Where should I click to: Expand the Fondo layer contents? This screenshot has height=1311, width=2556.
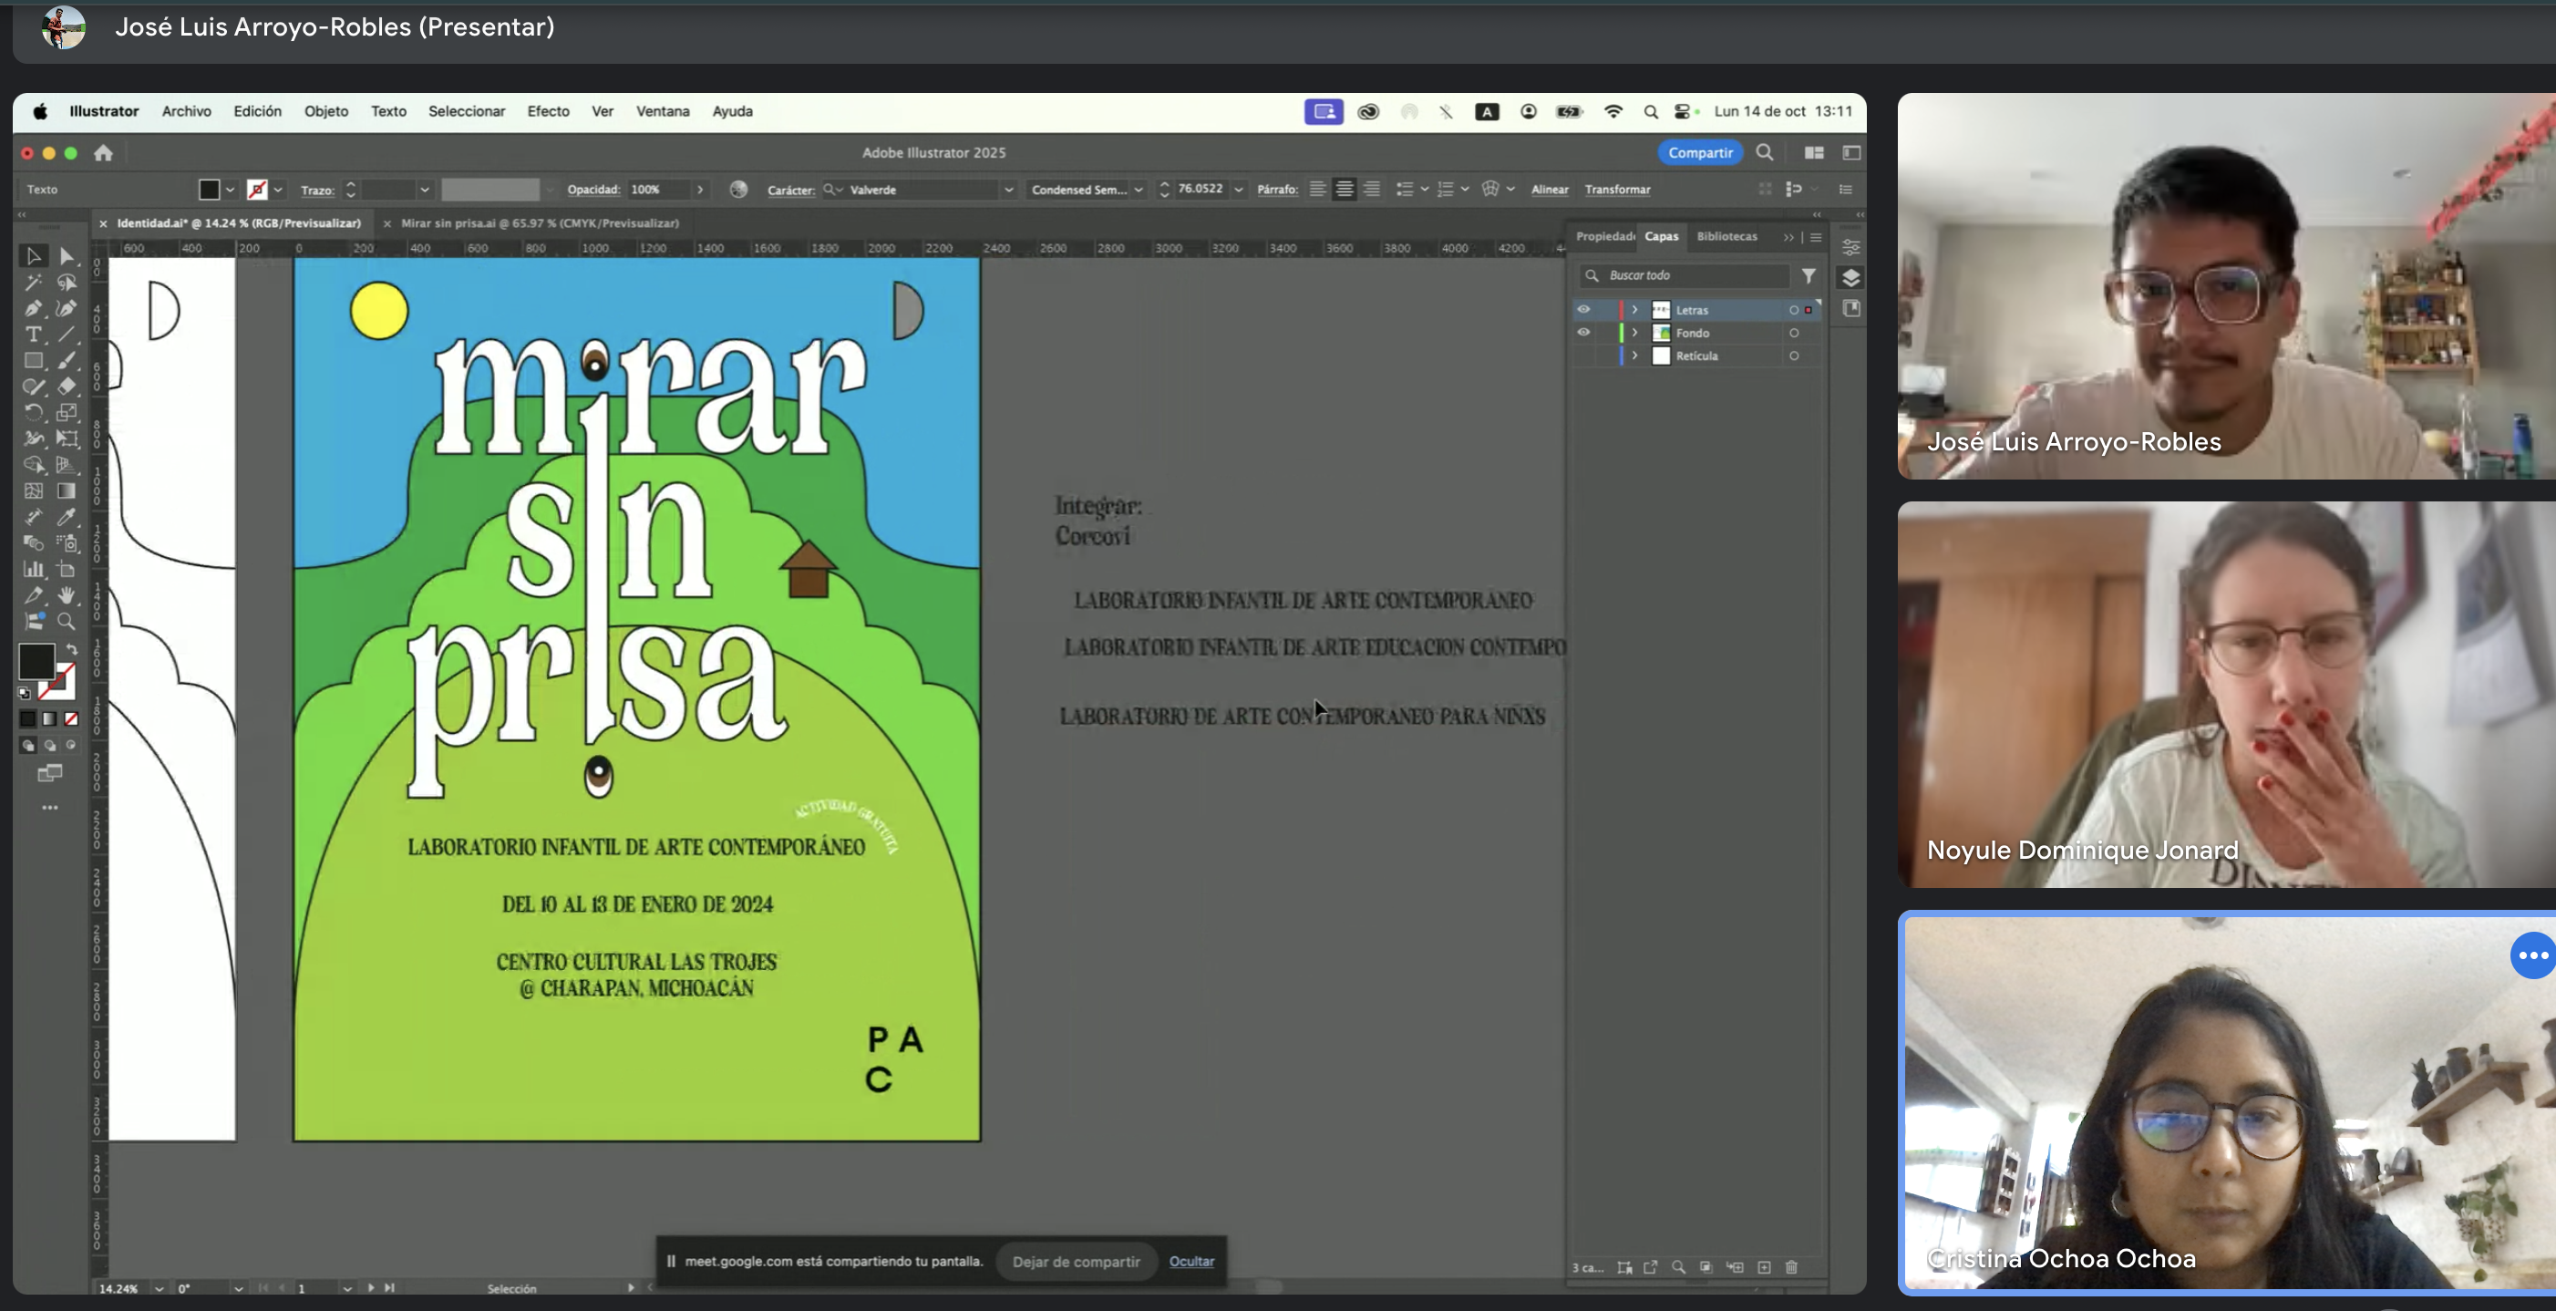click(x=1634, y=333)
